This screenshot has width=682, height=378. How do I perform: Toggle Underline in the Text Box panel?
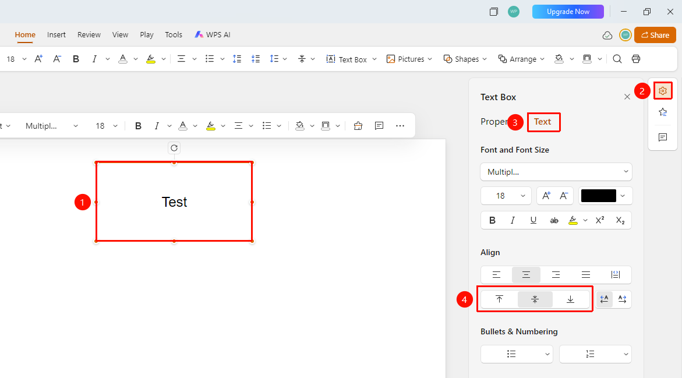(x=533, y=221)
